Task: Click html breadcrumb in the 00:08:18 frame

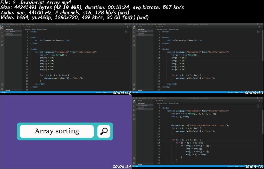Action: [166, 103]
